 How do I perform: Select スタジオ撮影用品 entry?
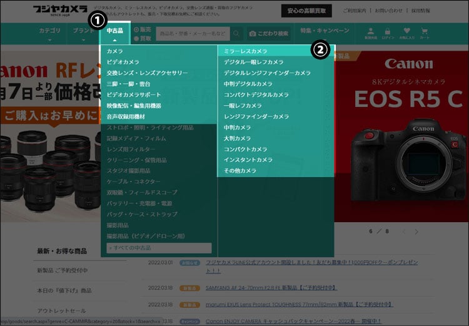128,171
